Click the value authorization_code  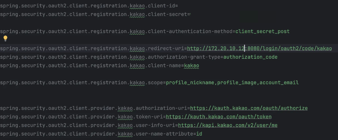point(250,57)
